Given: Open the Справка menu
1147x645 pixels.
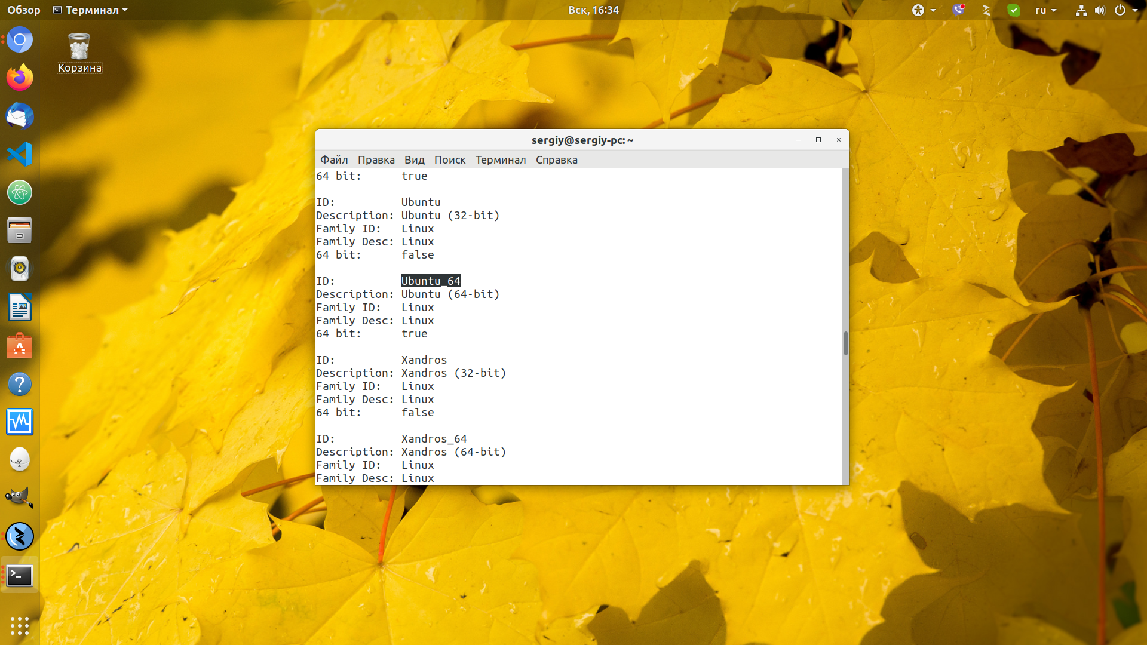Looking at the screenshot, I should 556,159.
